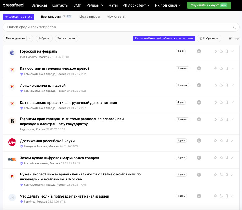Expand «PR под ключ» menu
The image size is (242, 210).
(168, 5)
